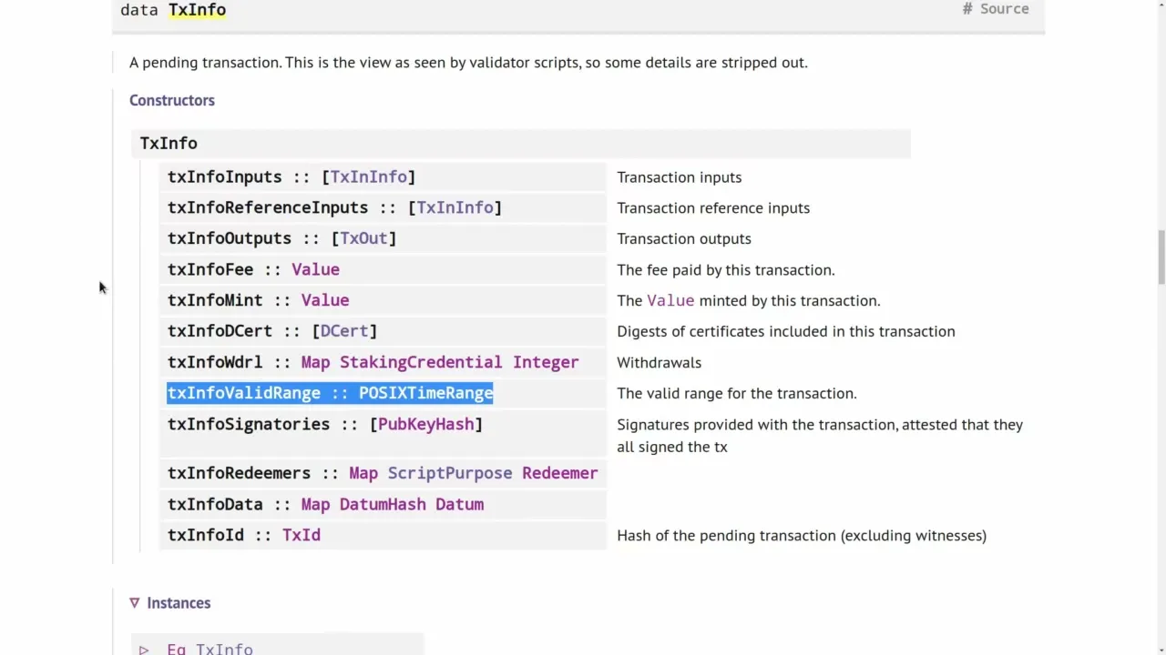Click the # anchor link beside Source
This screenshot has width=1166, height=655.
[x=967, y=9]
